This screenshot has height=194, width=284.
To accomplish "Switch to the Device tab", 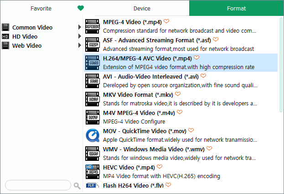I will [x=142, y=8].
